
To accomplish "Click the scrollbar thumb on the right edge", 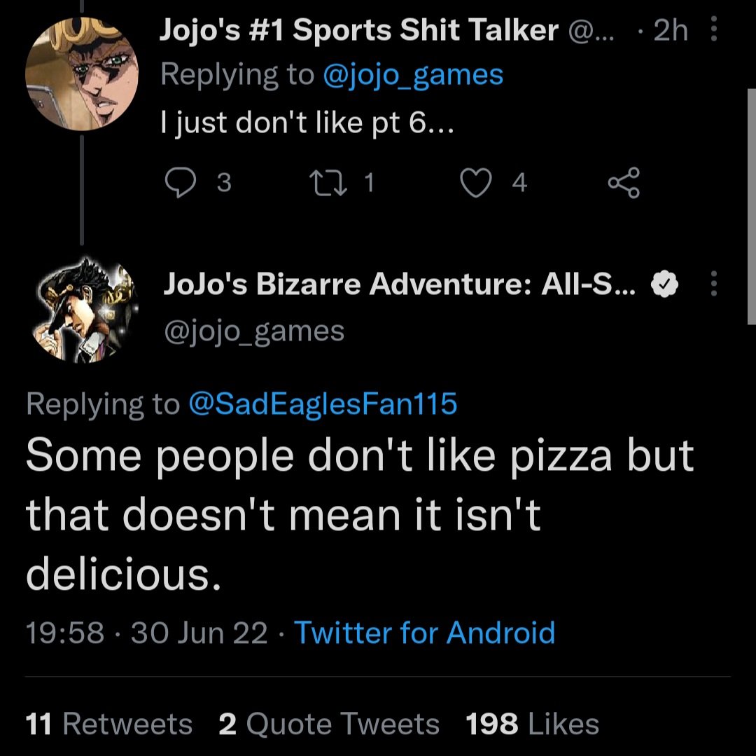I will pyautogui.click(x=751, y=207).
